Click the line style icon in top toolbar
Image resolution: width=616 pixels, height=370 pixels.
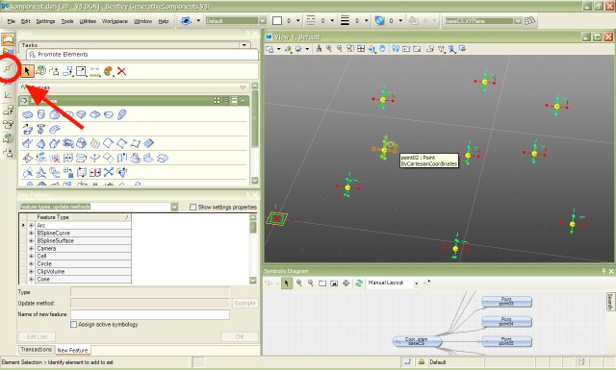pyautogui.click(x=311, y=20)
